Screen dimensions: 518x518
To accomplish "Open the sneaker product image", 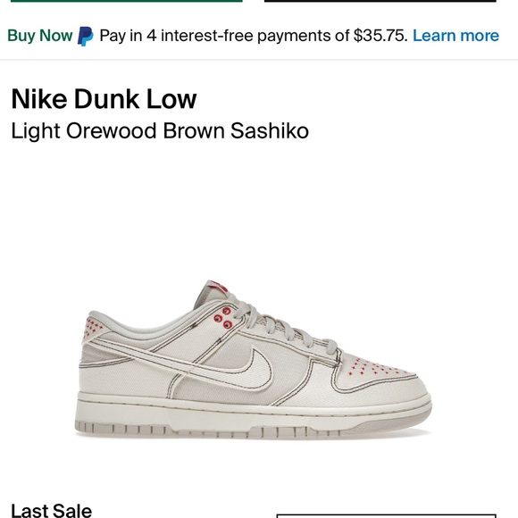I will tap(253, 359).
